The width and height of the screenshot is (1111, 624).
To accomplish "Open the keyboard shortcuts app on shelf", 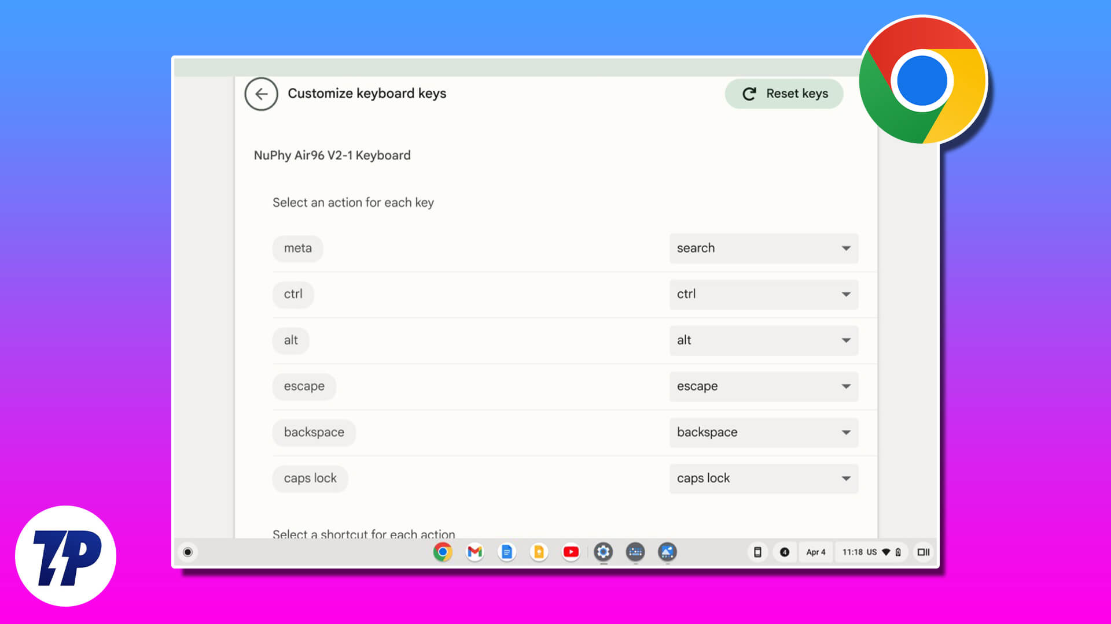I will tap(635, 552).
